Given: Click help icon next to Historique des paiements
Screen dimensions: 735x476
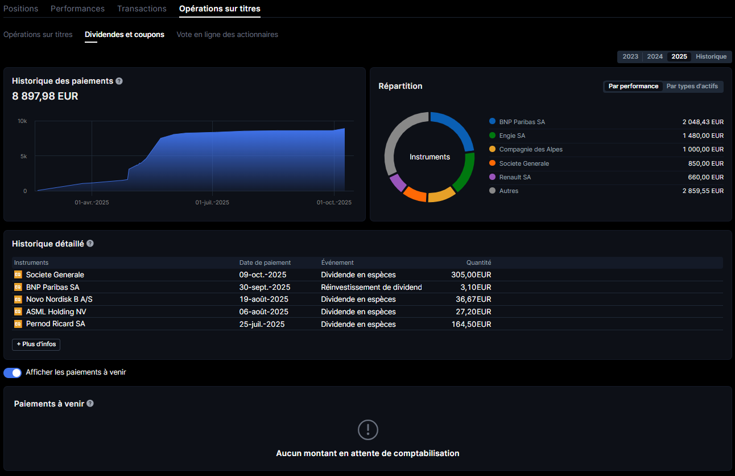Looking at the screenshot, I should pyautogui.click(x=119, y=81).
